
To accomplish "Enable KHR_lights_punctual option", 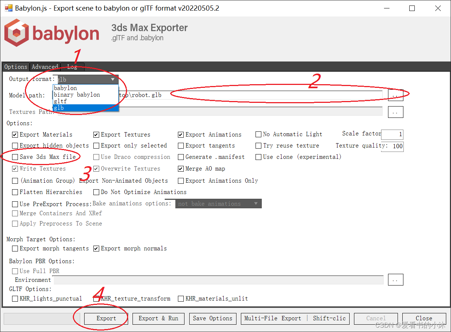I will click(15, 299).
